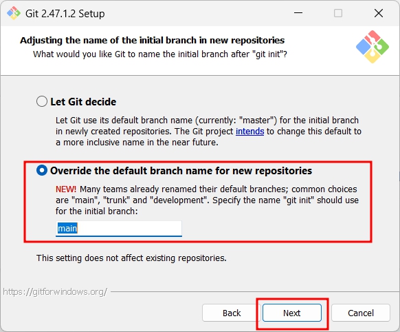Image resolution: width=400 pixels, height=332 pixels.
Task: Cancel the Git setup
Action: (361, 313)
